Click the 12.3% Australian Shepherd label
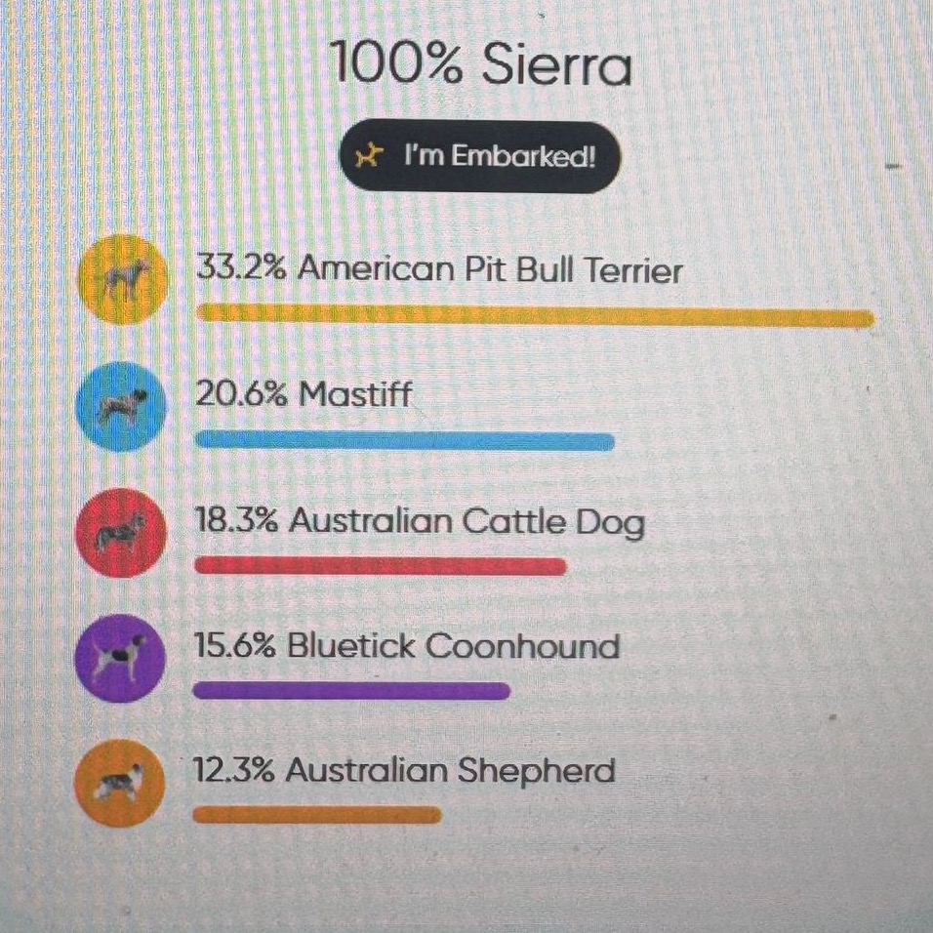 tap(404, 771)
